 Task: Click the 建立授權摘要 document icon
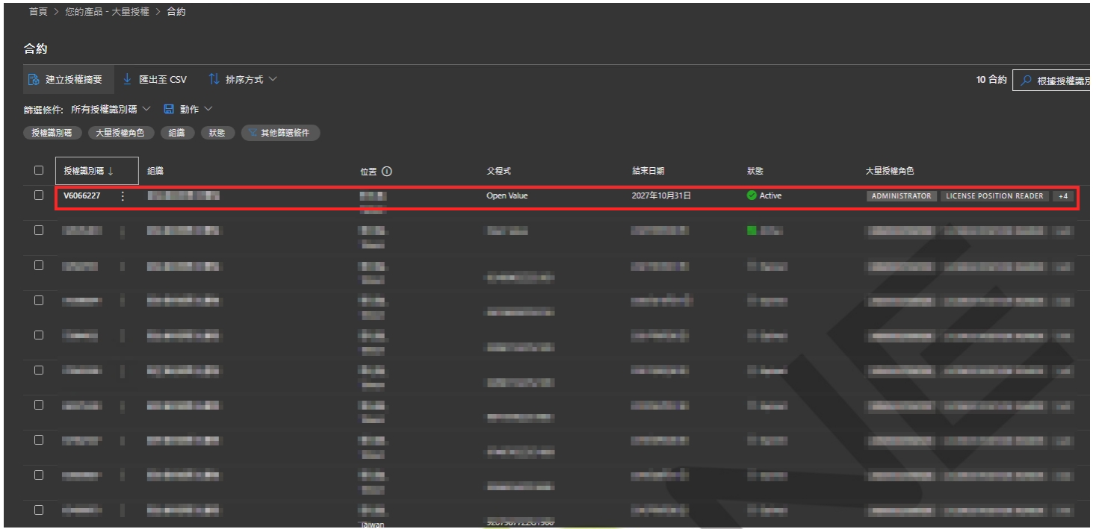[32, 80]
